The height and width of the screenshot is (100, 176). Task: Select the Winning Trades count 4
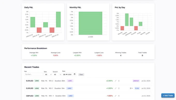point(121,55)
